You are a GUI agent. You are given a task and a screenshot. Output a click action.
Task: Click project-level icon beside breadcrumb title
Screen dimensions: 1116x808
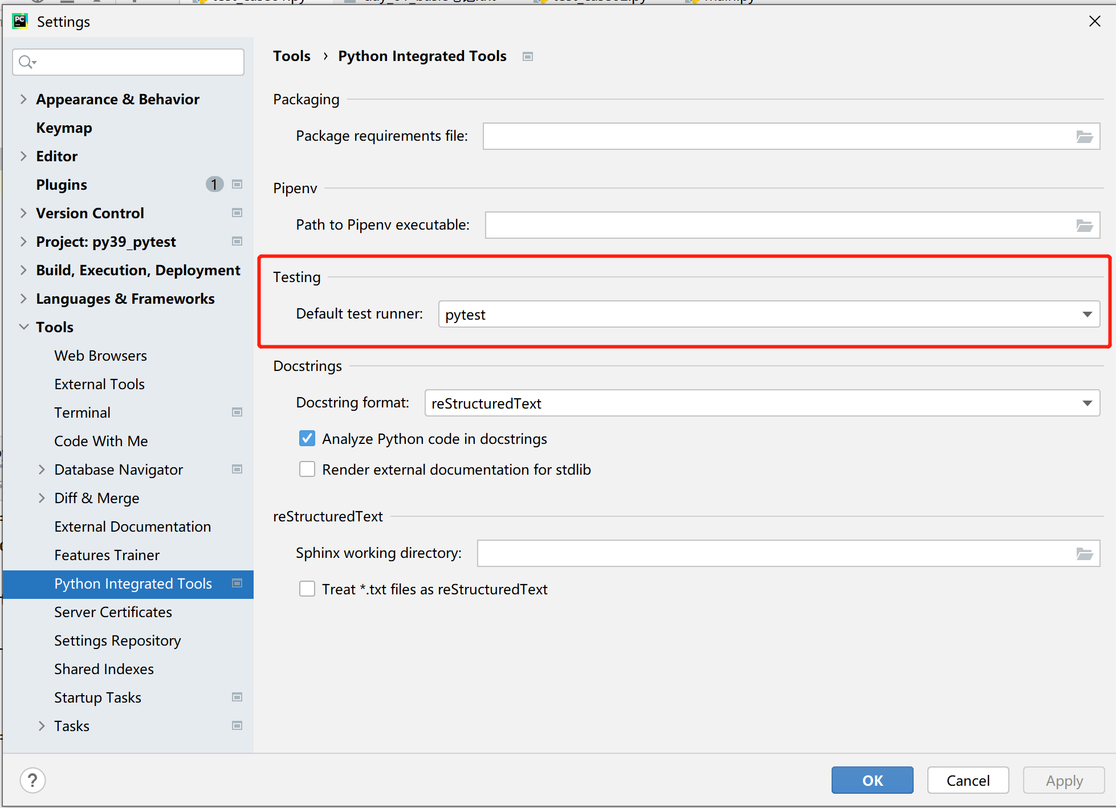(528, 56)
